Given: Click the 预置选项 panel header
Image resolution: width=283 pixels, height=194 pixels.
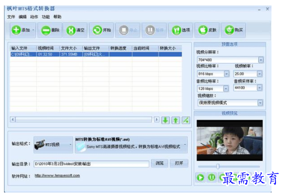Looking at the screenshot, I should [230, 44].
